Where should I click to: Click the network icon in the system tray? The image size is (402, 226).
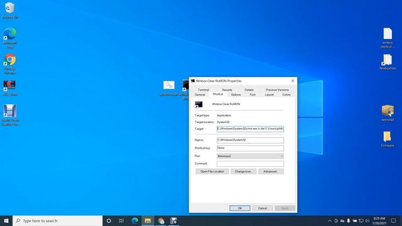361,220
